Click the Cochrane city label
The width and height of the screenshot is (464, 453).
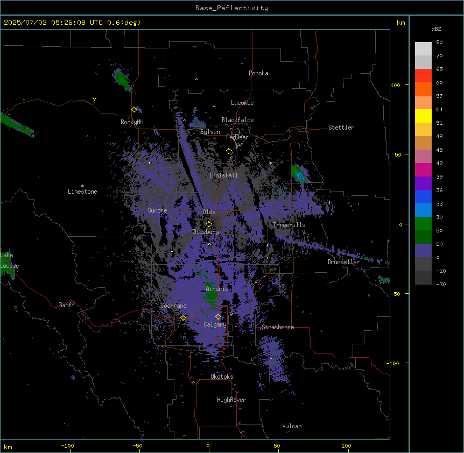click(173, 306)
